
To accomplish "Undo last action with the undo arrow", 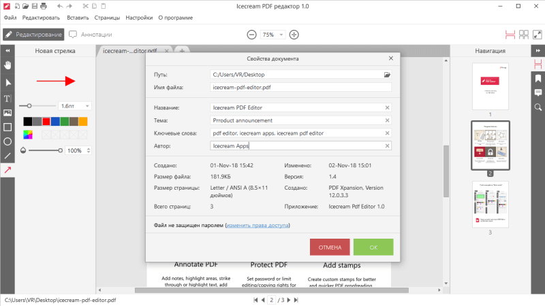I will tap(60, 6).
